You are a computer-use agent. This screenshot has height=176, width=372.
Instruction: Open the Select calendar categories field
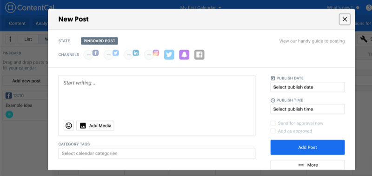(157, 154)
